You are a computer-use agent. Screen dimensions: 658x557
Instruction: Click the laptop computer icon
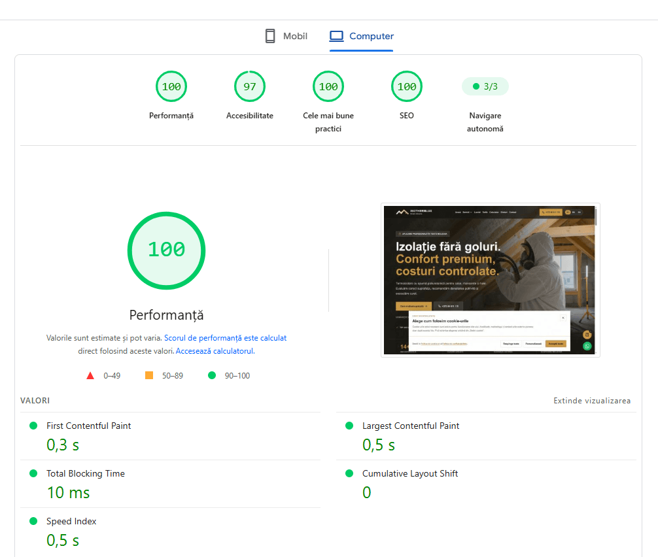tap(336, 36)
